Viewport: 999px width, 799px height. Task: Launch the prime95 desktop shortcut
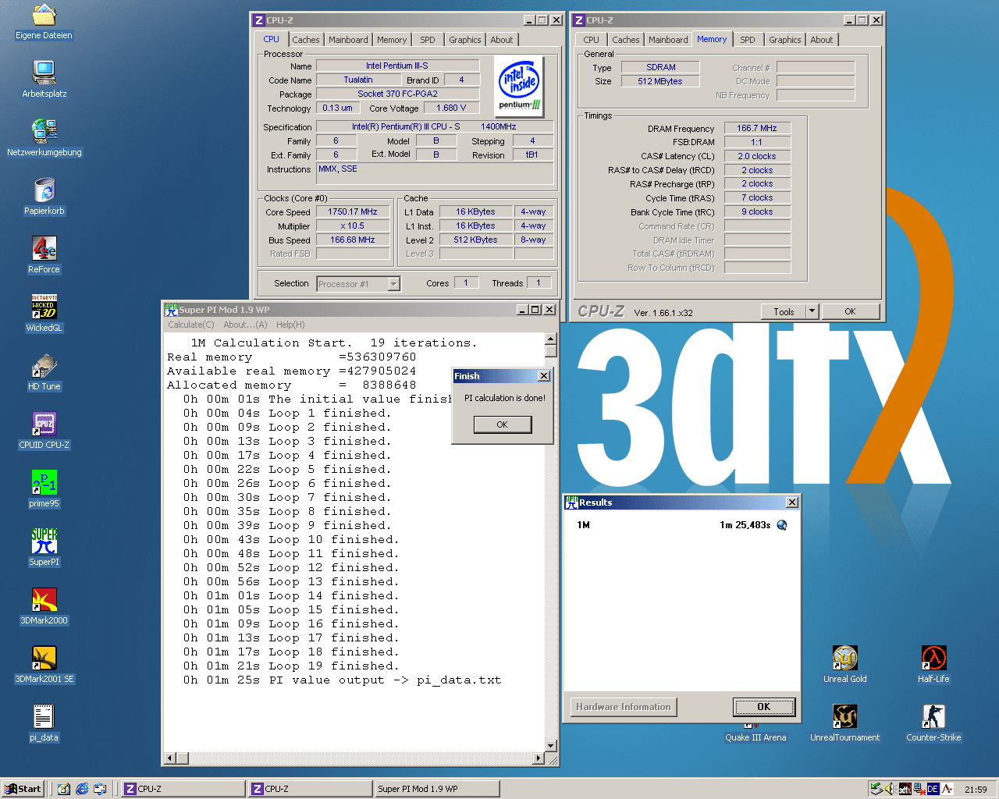pos(44,488)
